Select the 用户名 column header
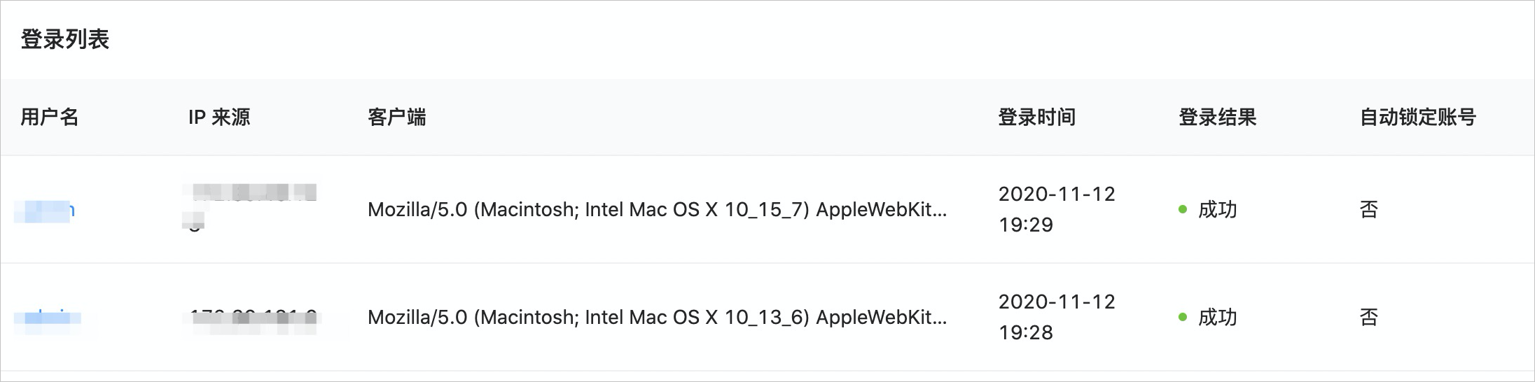1535x382 pixels. point(49,117)
